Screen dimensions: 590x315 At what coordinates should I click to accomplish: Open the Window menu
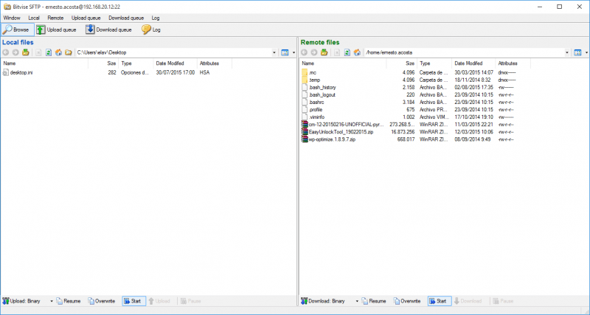click(12, 17)
